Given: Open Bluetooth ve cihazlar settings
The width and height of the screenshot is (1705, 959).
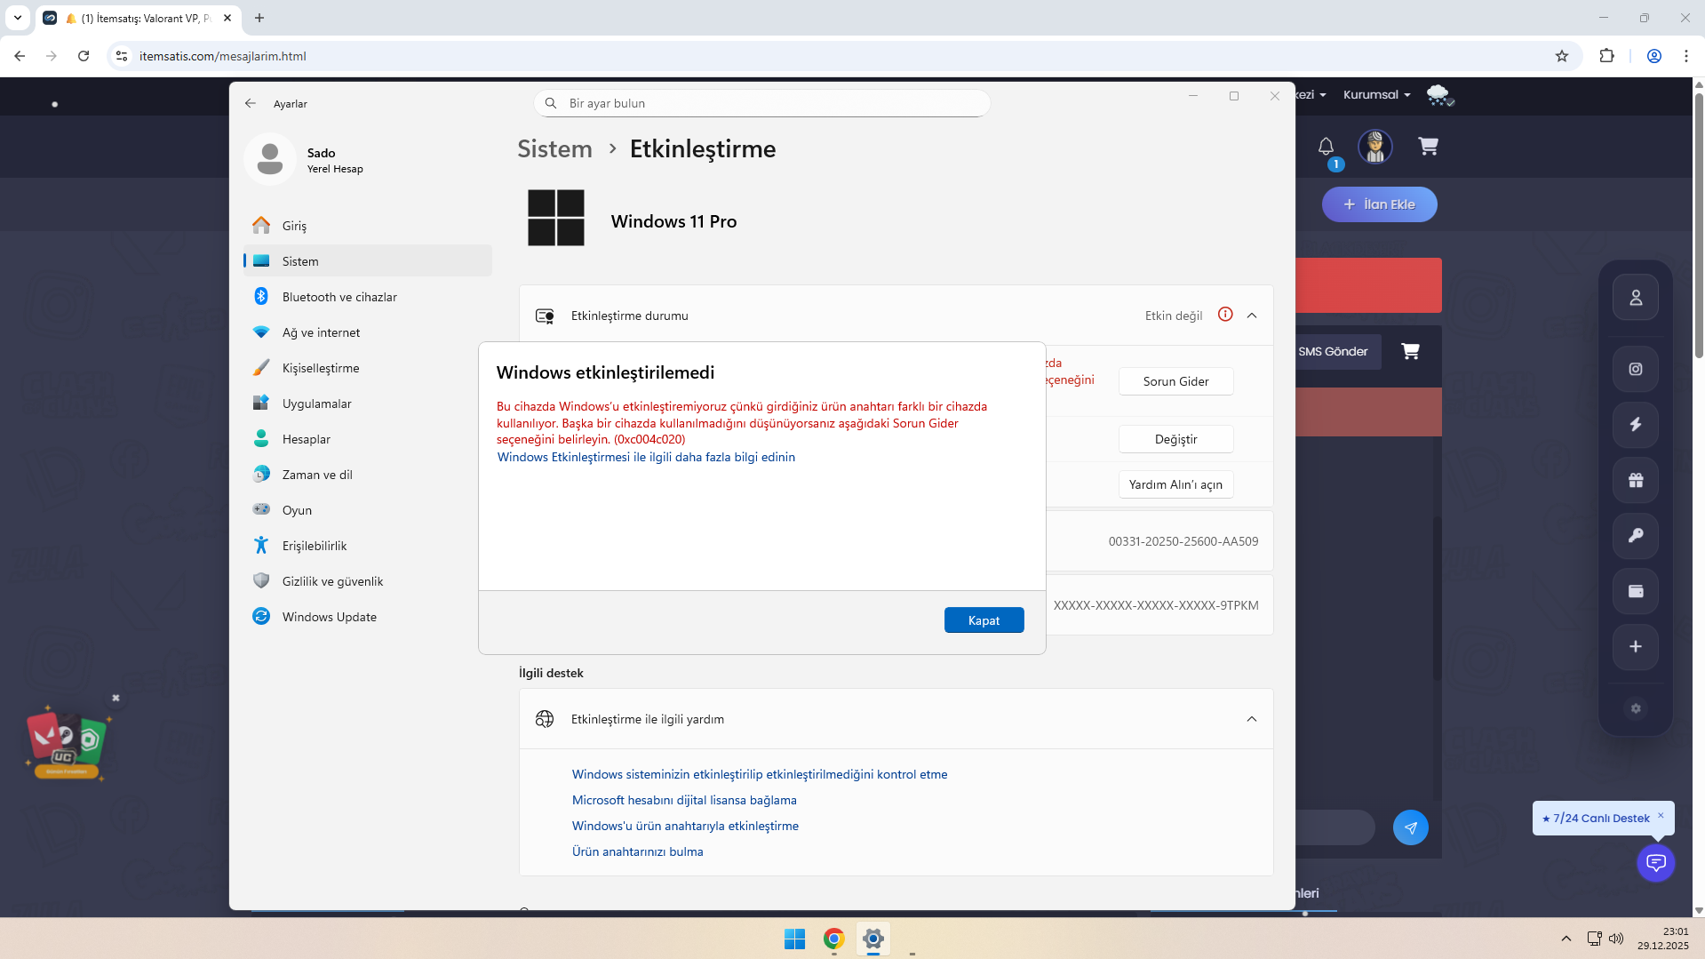Looking at the screenshot, I should [367, 297].
